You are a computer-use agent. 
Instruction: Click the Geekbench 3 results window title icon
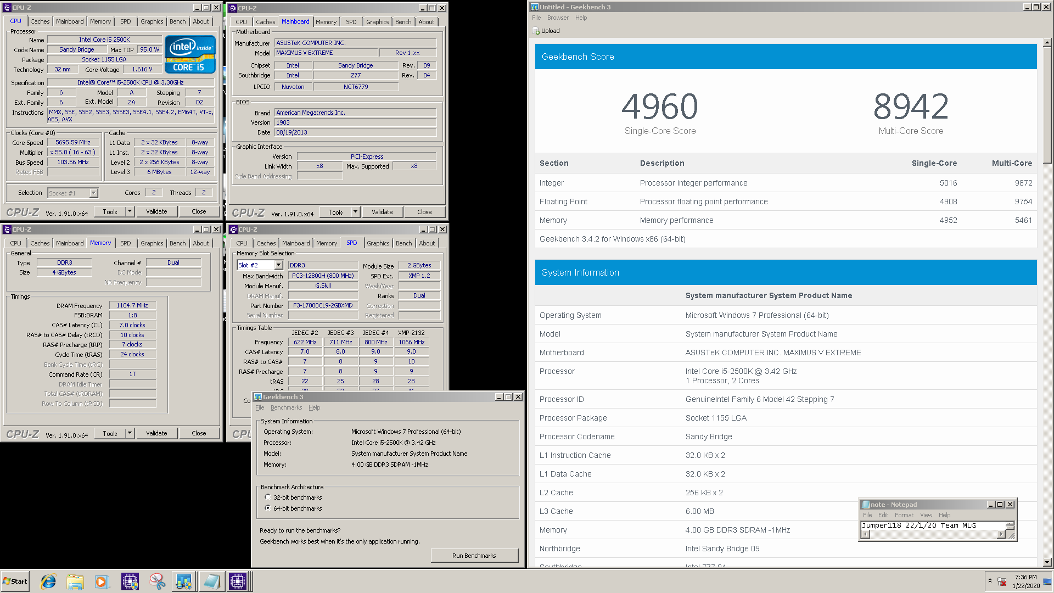[534, 7]
